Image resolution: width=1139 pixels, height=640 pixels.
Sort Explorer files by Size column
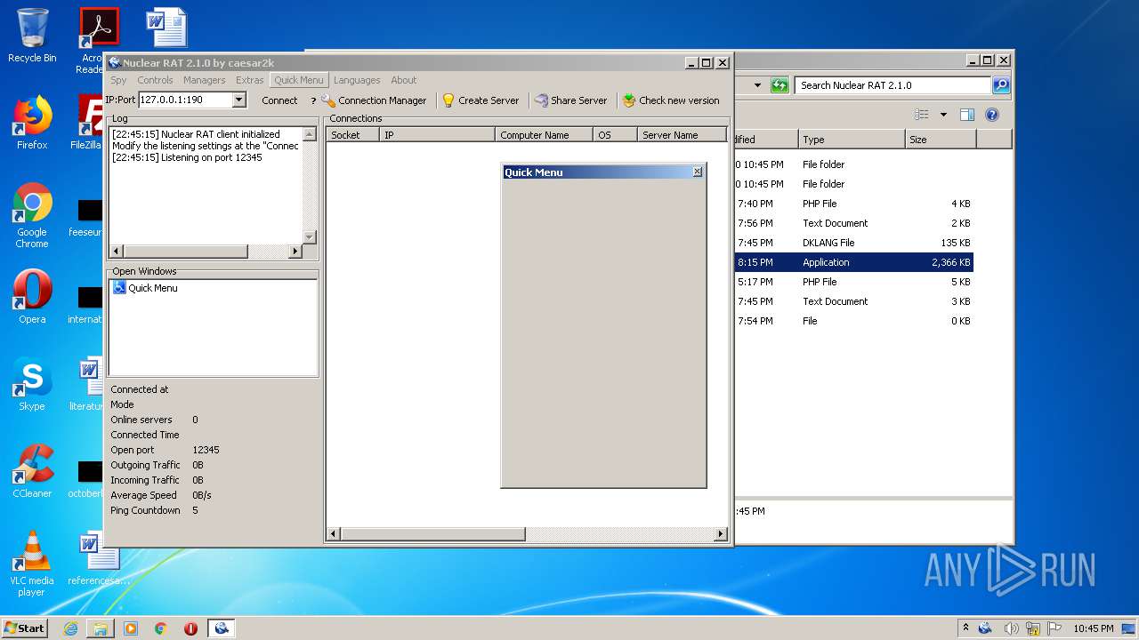point(941,140)
